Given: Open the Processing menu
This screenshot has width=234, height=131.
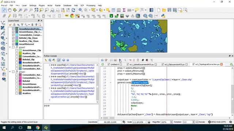Looking at the screenshot, I should point(91,5).
